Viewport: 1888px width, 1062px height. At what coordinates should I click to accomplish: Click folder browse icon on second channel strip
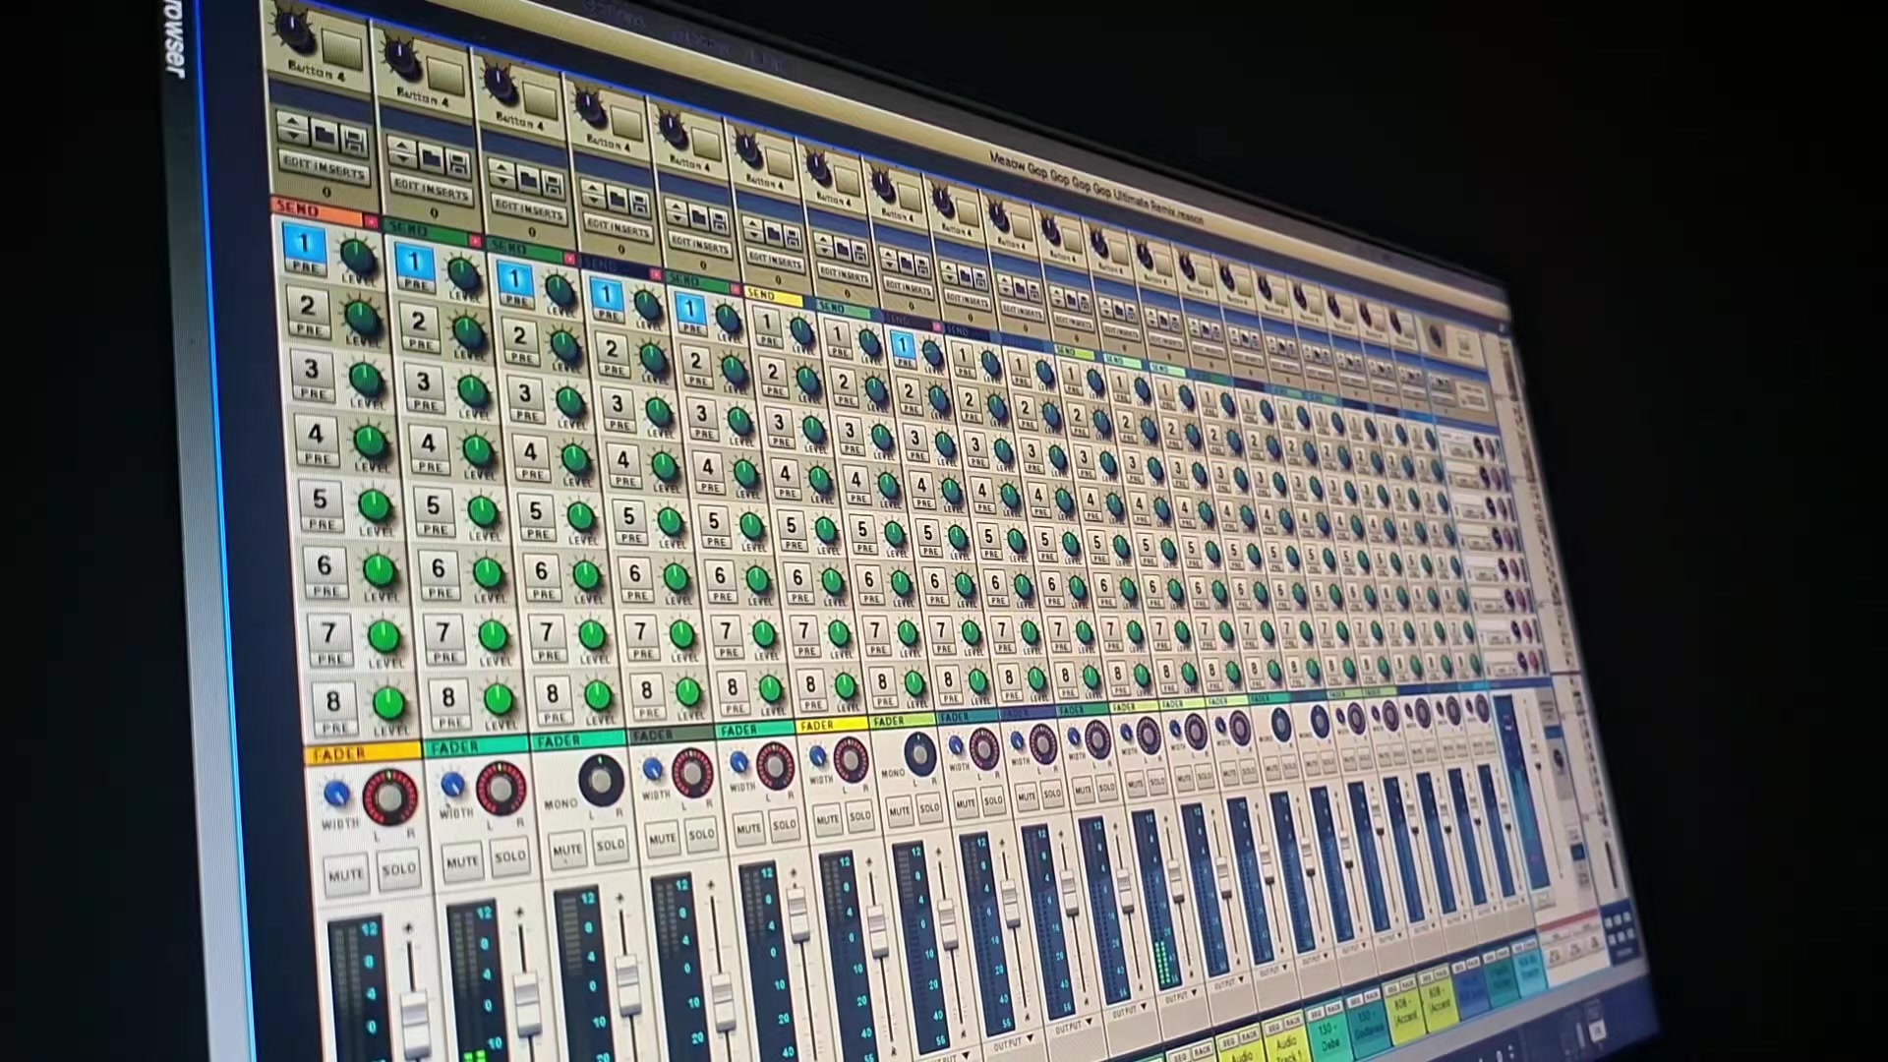click(x=431, y=157)
